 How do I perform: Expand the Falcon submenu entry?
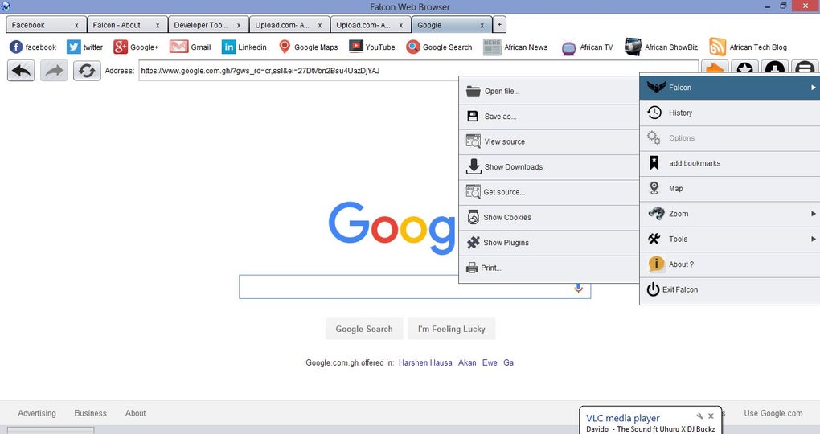(x=730, y=88)
